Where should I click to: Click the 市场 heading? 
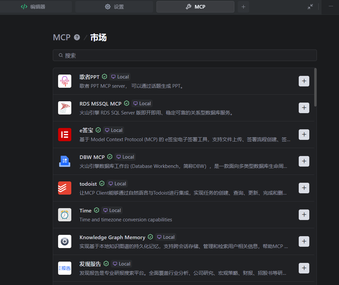98,37
